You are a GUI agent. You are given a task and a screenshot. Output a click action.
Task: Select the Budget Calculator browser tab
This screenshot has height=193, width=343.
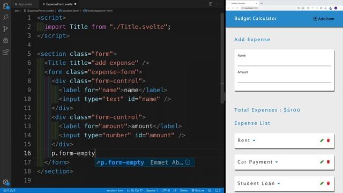tap(243, 3)
